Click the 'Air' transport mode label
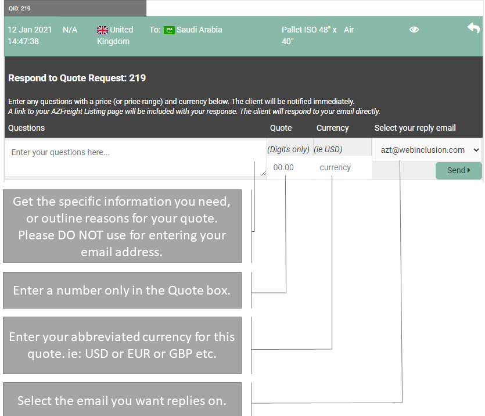485x416 pixels. [349, 30]
